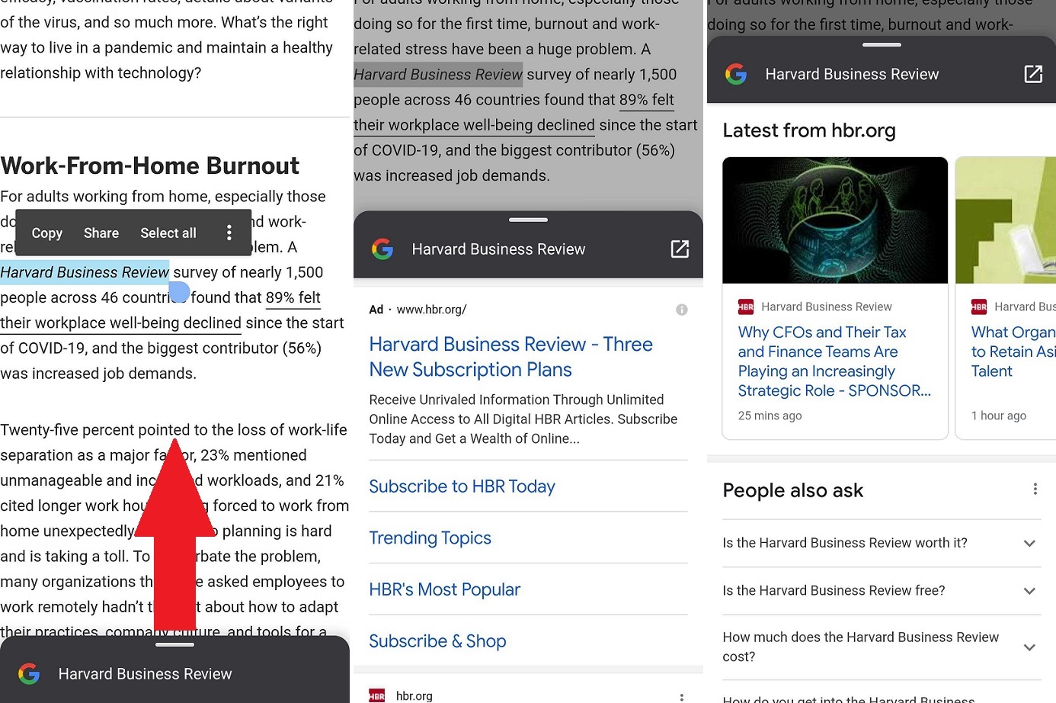The image size is (1056, 703).
Task: Open in new tab icon, right panel
Action: (1033, 74)
